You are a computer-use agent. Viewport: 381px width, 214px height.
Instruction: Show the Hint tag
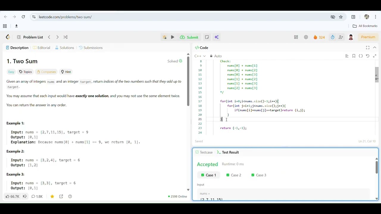(x=66, y=72)
